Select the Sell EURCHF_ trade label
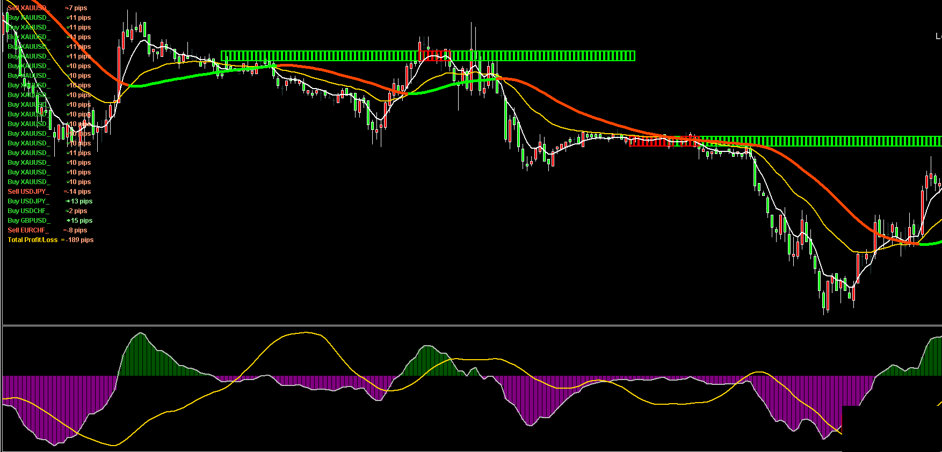The image size is (942, 452). click(x=28, y=230)
